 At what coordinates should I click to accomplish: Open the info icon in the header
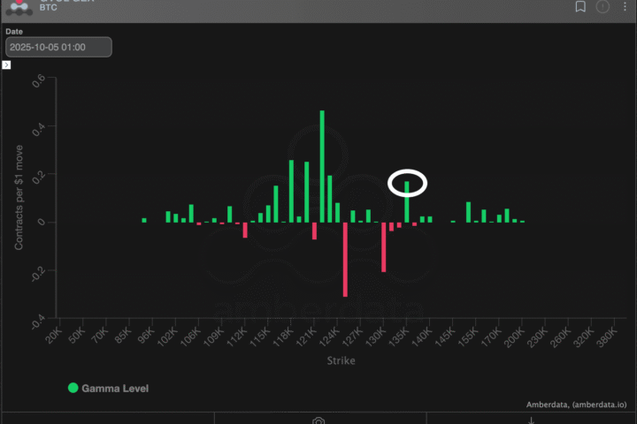602,7
